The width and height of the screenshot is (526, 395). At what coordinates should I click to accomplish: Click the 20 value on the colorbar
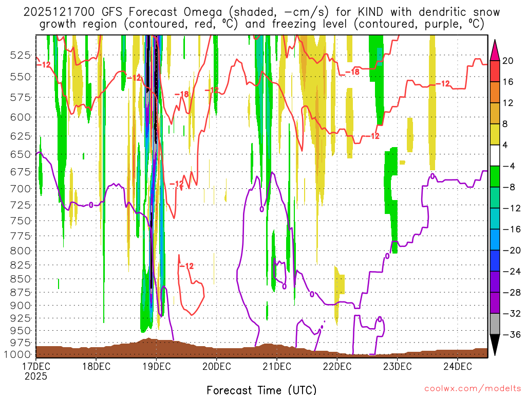coord(508,61)
